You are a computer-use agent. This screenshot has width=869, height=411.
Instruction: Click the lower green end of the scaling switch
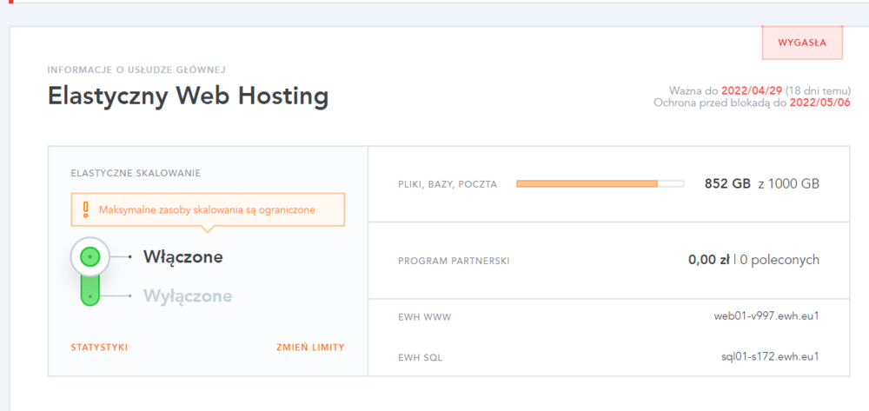pos(90,295)
